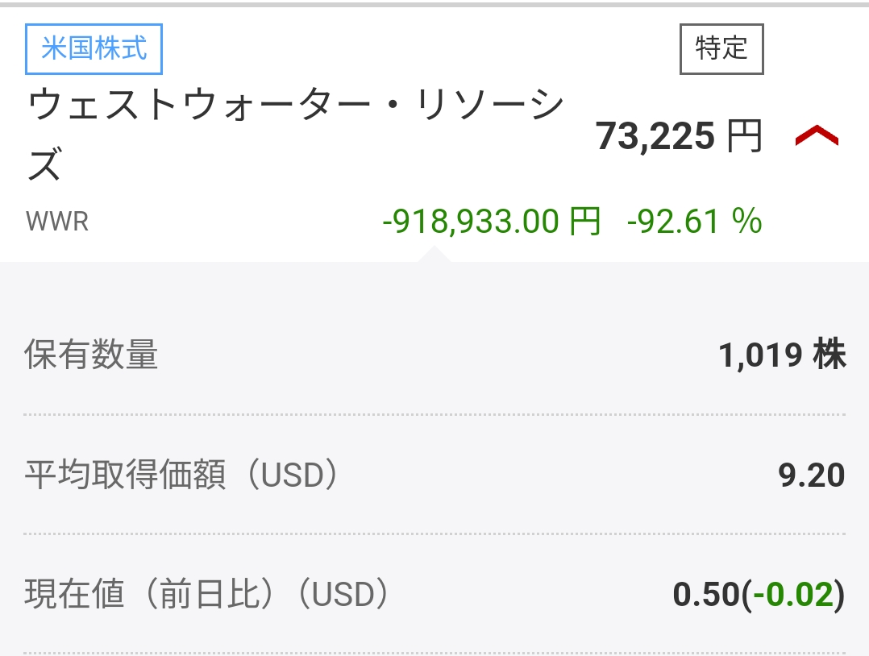Tap the 0.50 current price value
This screenshot has width=869, height=656.
point(706,596)
